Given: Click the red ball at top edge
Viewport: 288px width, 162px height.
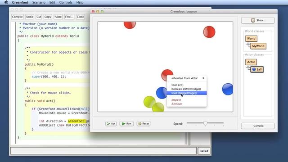Looking at the screenshot, I should point(130,25).
